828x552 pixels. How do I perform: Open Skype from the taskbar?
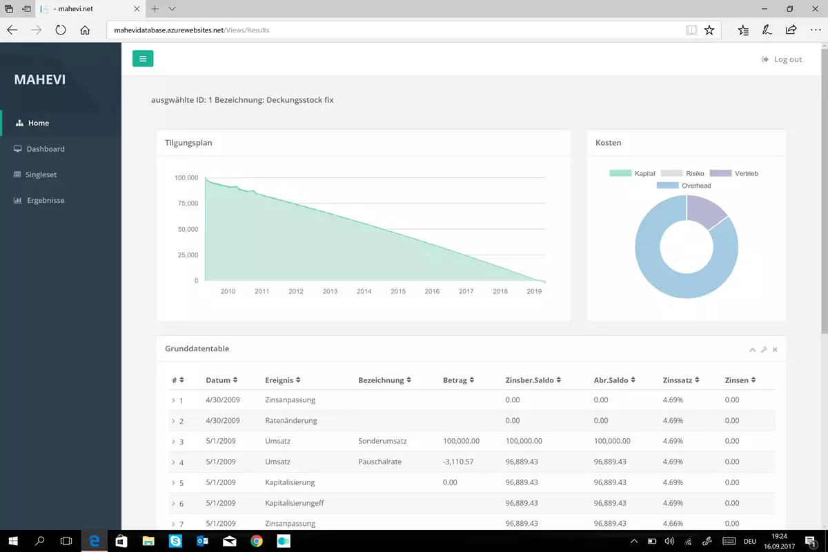click(x=175, y=541)
